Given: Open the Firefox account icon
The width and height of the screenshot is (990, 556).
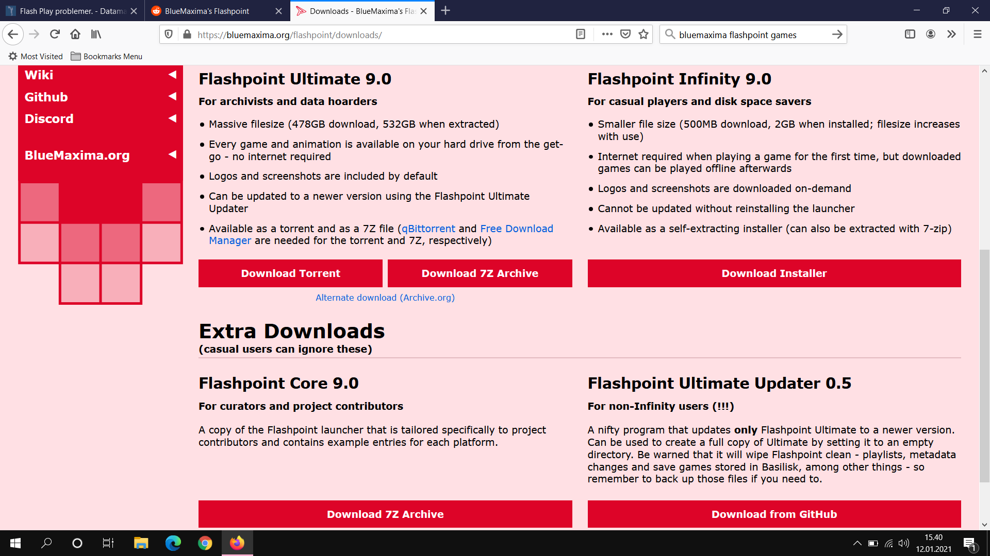Looking at the screenshot, I should [x=931, y=34].
